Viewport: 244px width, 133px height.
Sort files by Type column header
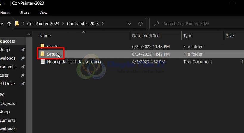coord(188,36)
